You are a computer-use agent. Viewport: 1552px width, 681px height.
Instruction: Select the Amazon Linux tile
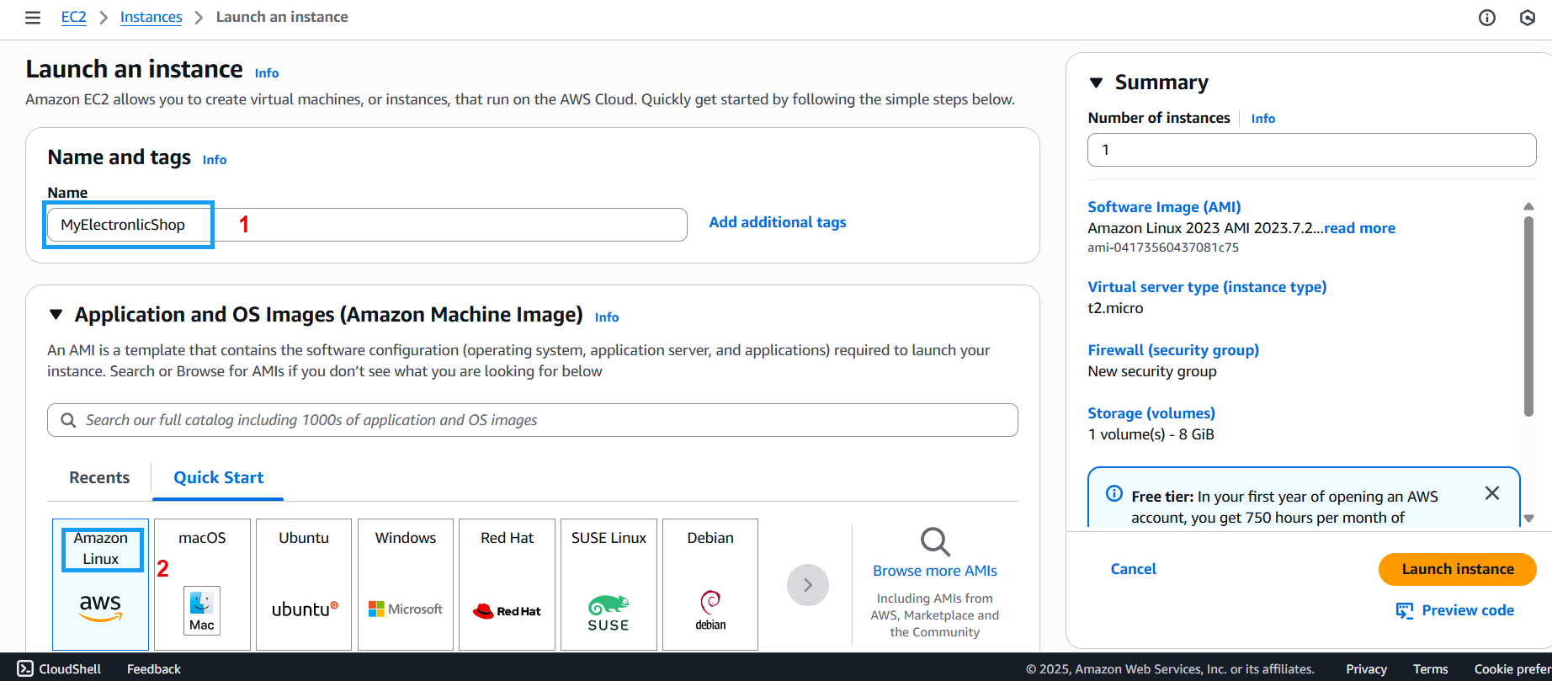tap(100, 584)
